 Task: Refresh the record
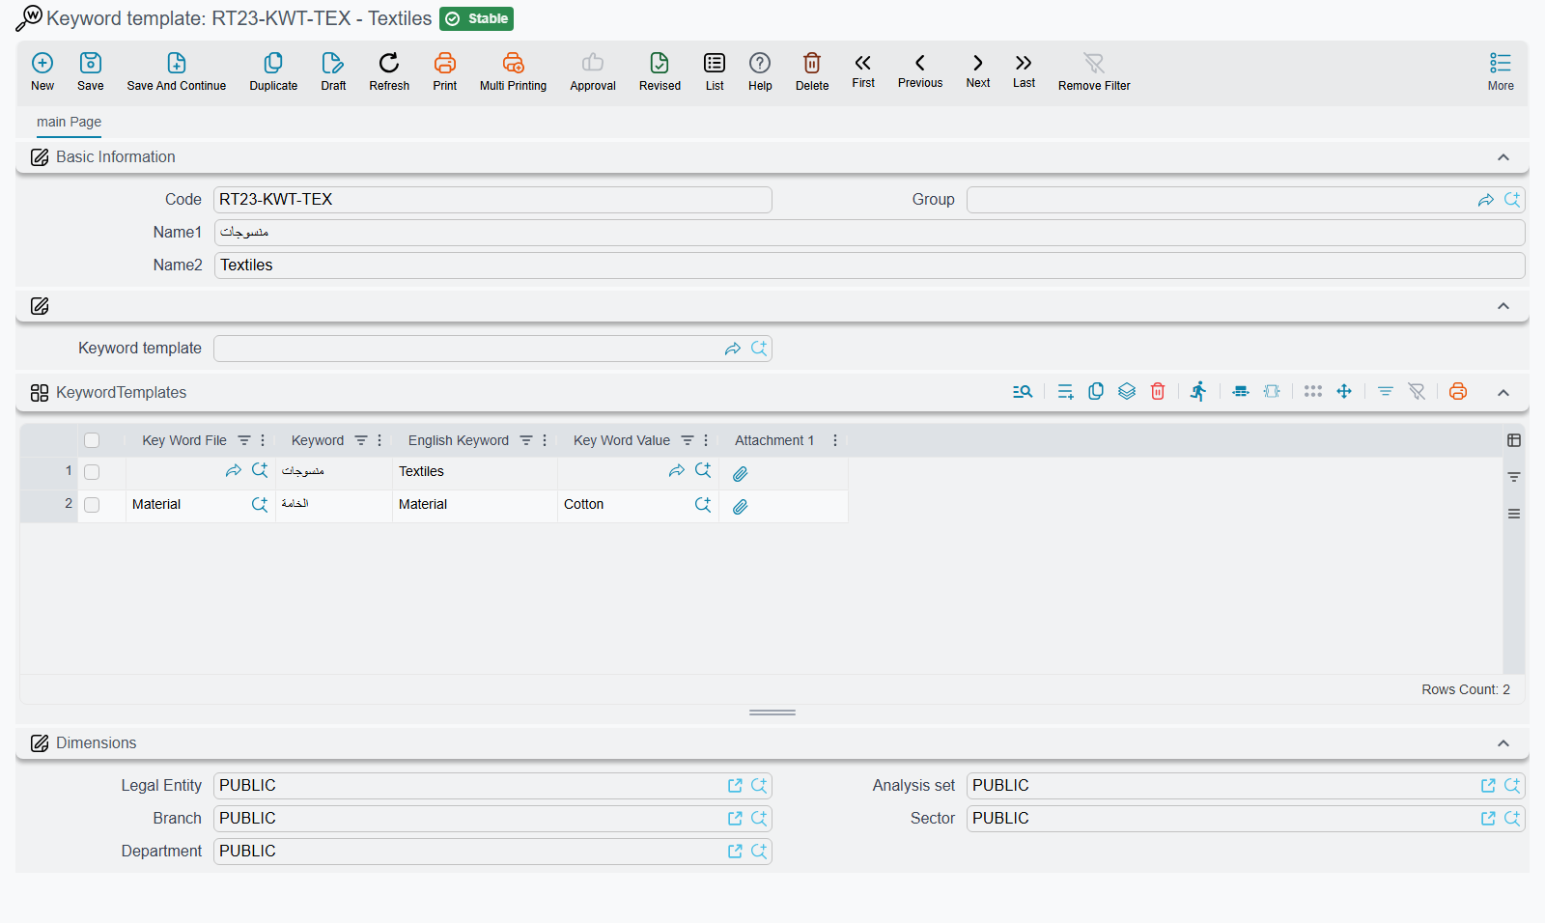[389, 71]
